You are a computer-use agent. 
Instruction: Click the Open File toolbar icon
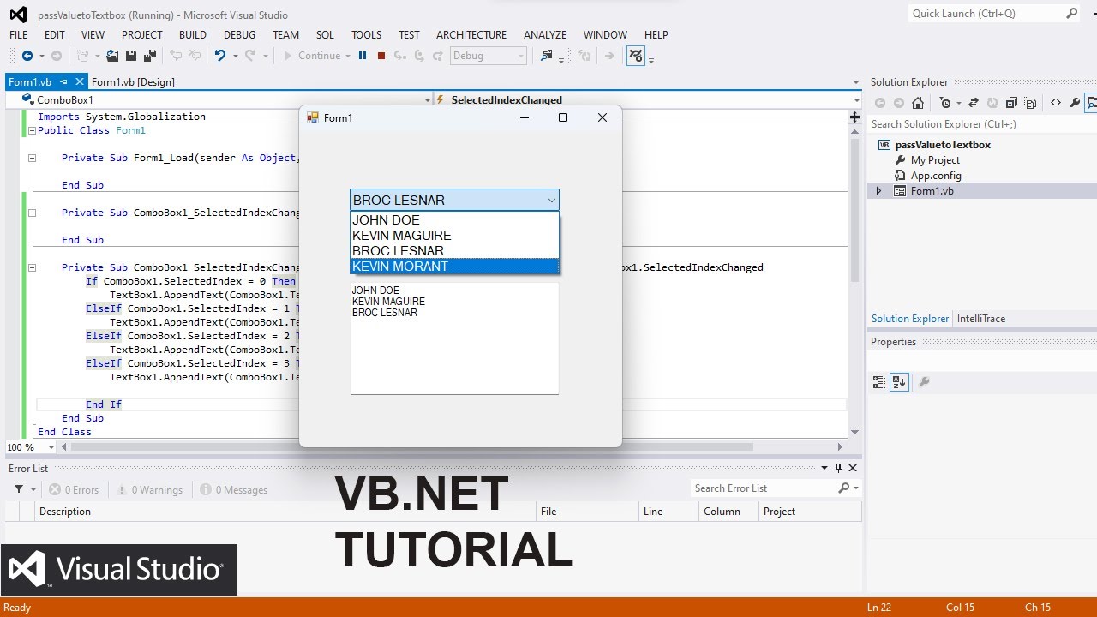[112, 56]
